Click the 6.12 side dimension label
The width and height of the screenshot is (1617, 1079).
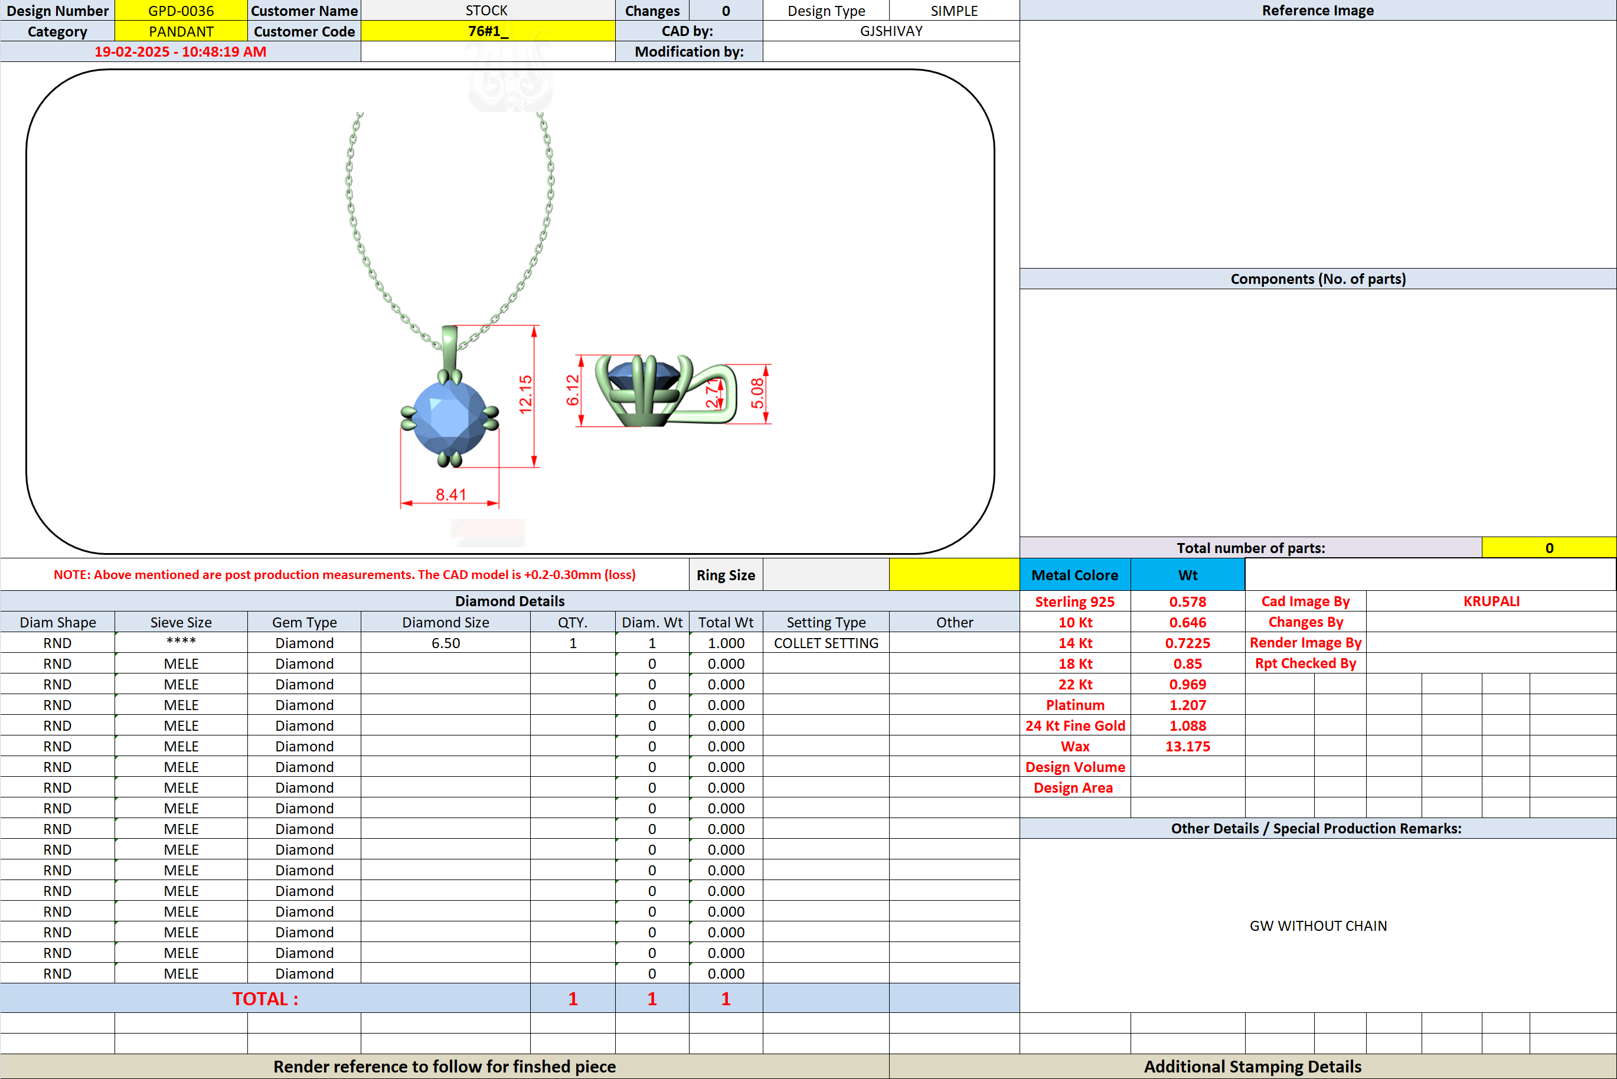click(x=573, y=390)
